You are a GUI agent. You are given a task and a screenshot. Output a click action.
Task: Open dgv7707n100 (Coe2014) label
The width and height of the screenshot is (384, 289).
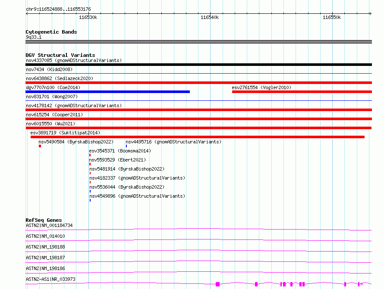(53, 87)
